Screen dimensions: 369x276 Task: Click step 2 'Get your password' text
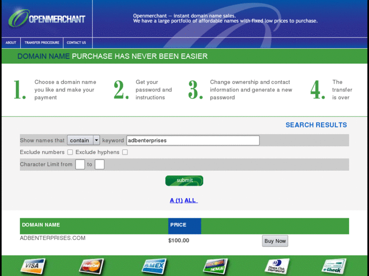coord(154,90)
